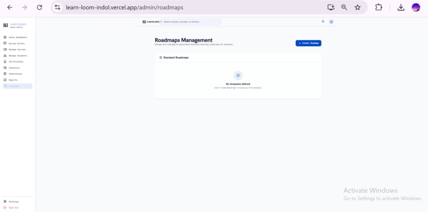Open the browser extensions puzzle icon
Image resolution: width=428 pixels, height=212 pixels.
point(379,7)
